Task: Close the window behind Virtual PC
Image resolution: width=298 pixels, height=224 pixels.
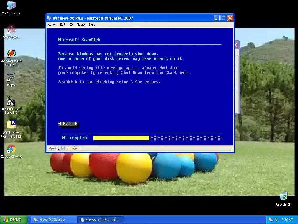Action: point(236,45)
